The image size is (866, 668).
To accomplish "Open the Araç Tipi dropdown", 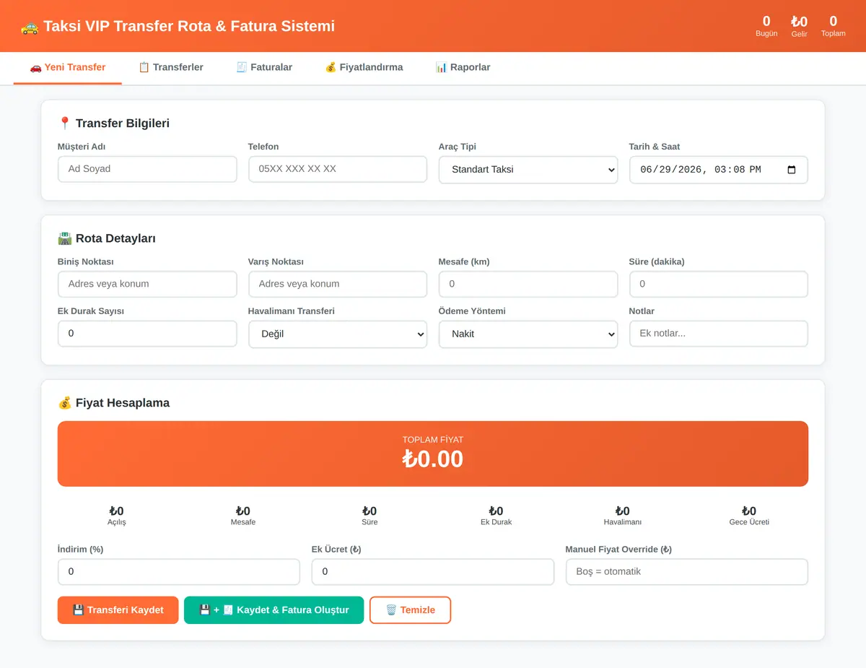I will tap(528, 170).
